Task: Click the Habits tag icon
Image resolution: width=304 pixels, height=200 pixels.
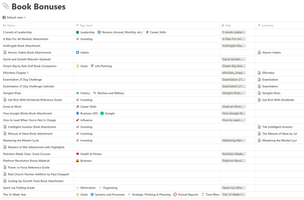Action: [x=77, y=53]
